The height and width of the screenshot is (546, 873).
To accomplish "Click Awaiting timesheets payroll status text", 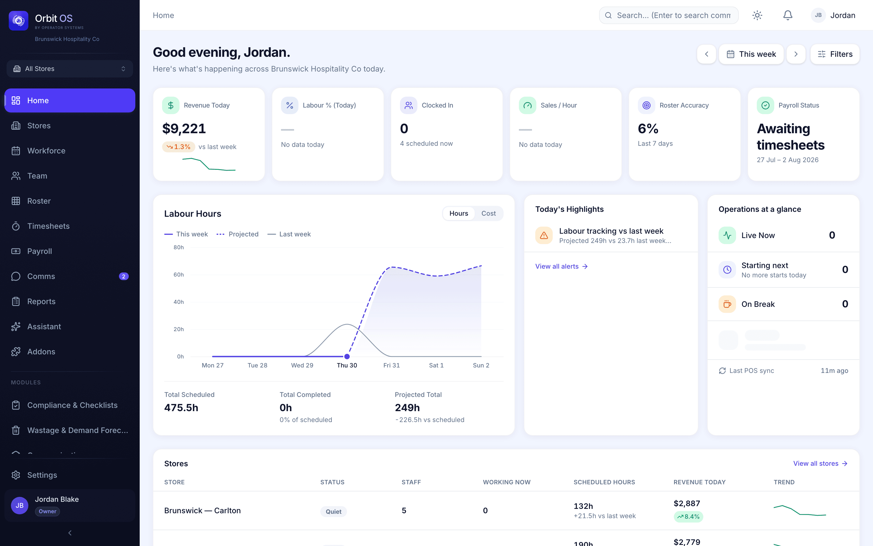I will (790, 137).
